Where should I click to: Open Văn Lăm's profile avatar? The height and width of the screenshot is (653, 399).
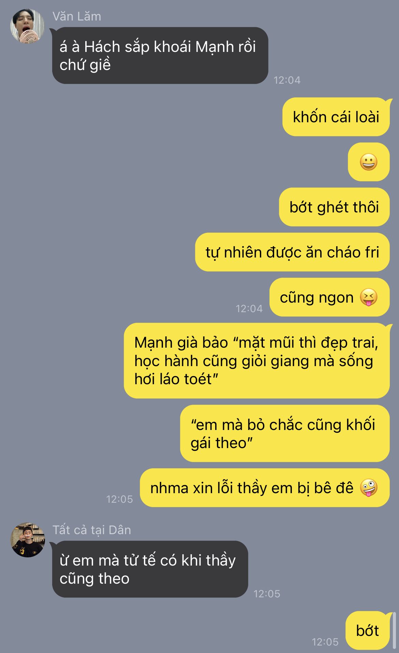point(27,27)
